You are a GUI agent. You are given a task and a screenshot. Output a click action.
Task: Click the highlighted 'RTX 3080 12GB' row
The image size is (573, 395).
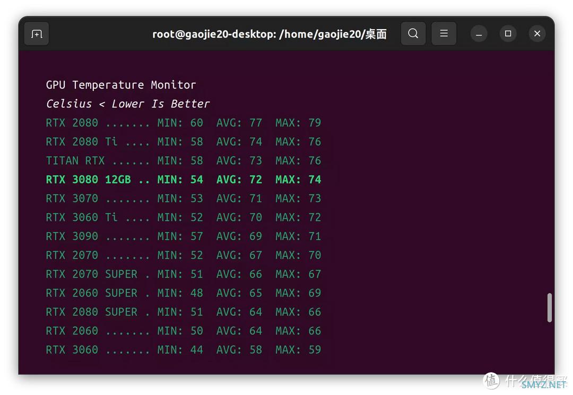coord(184,179)
